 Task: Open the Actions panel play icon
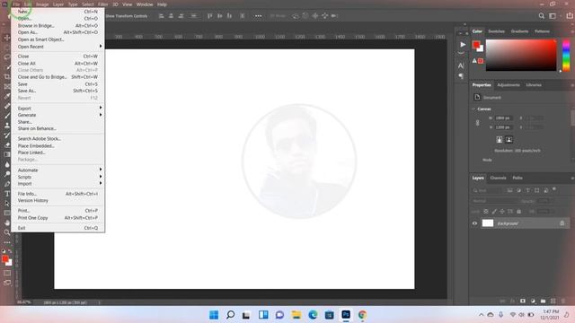(x=463, y=44)
